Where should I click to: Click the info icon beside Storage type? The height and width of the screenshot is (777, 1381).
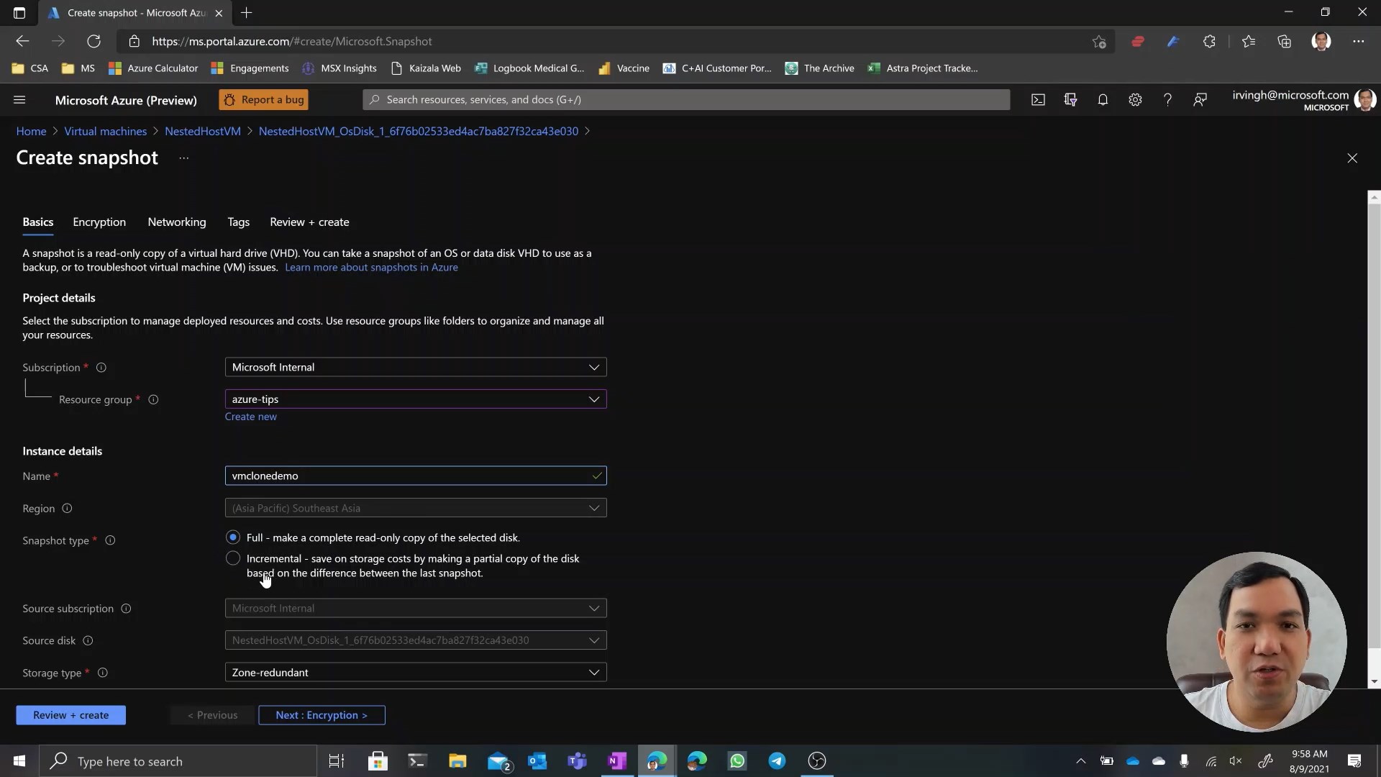[103, 673]
